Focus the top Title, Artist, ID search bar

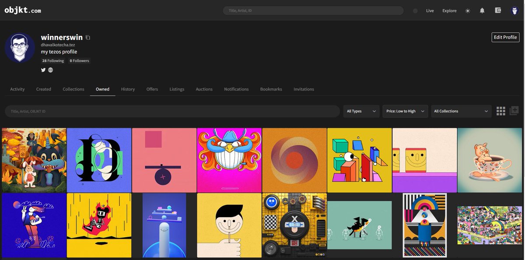click(313, 11)
